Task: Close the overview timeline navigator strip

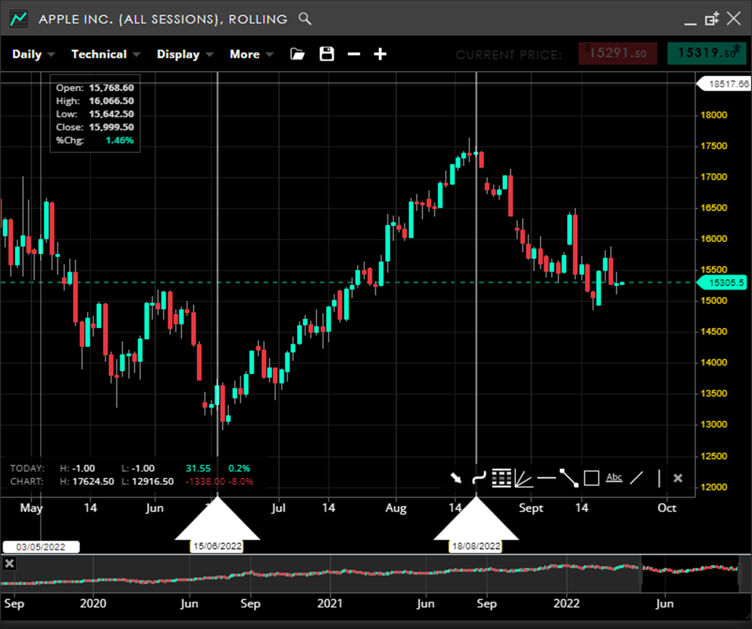Action: pyautogui.click(x=9, y=564)
